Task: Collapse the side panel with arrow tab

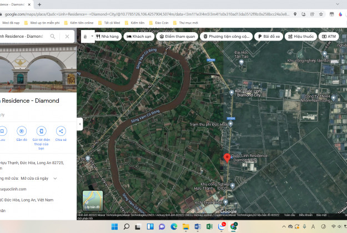Action: click(x=80, y=125)
